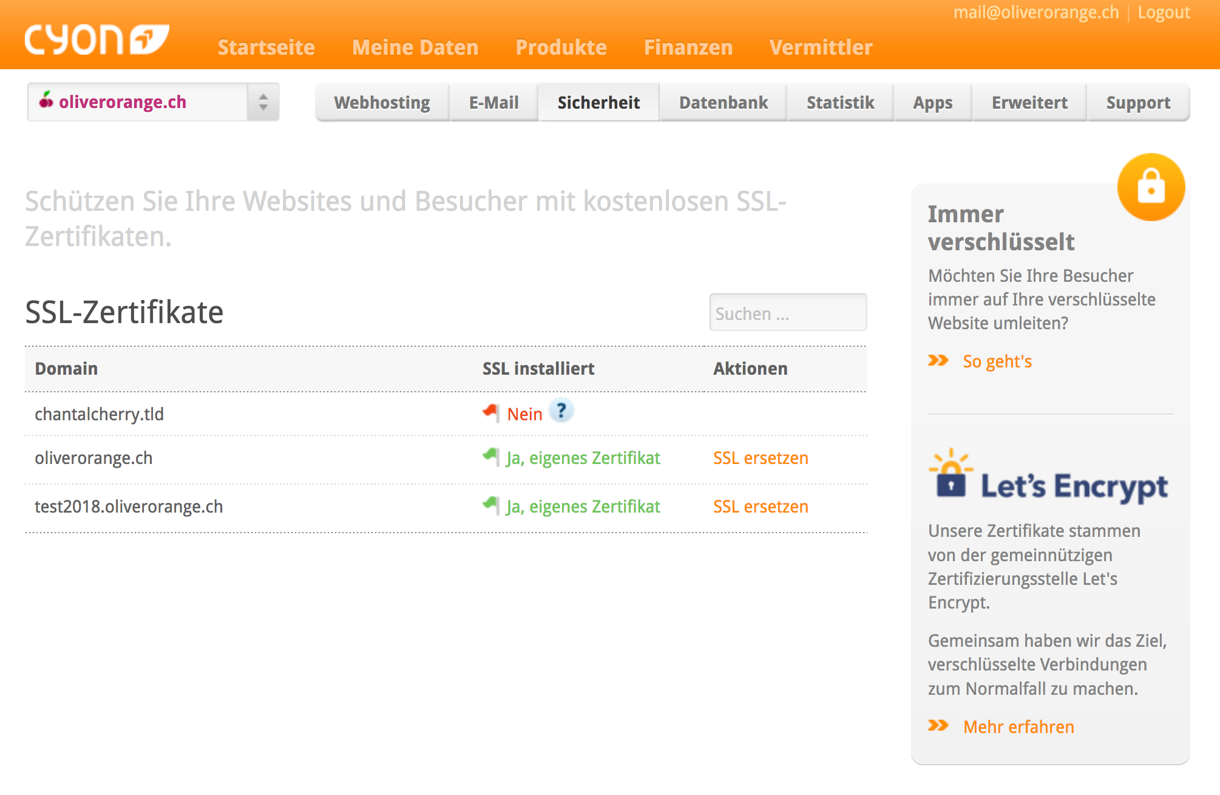This screenshot has height=795, width=1220.
Task: Select the Statistik tab
Action: coord(840,103)
